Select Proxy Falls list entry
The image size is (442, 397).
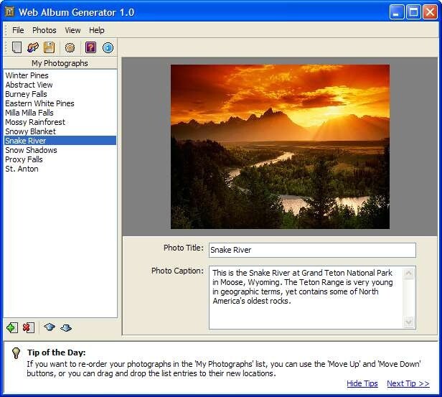(60, 159)
